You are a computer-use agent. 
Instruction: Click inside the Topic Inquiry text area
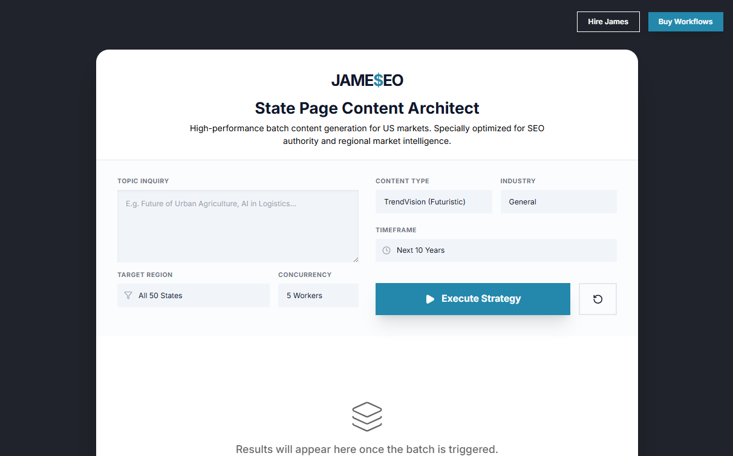(238, 226)
